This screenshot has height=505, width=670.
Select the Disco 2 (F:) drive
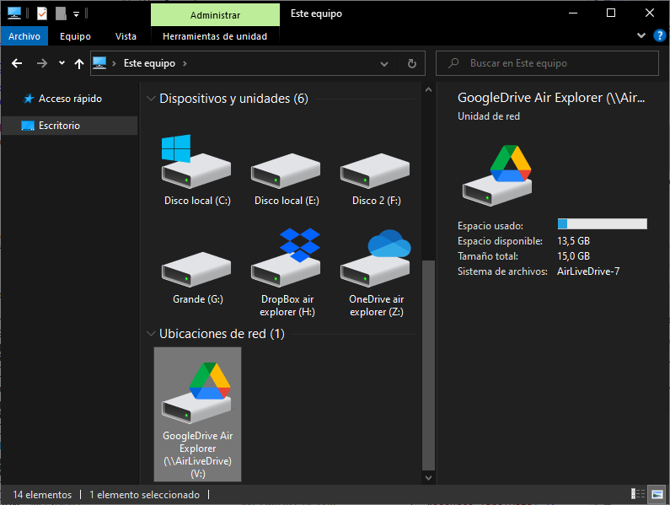[x=376, y=171]
